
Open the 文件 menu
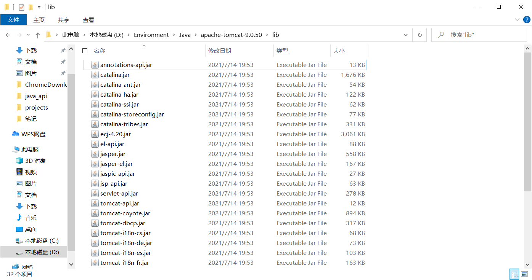coord(14,19)
